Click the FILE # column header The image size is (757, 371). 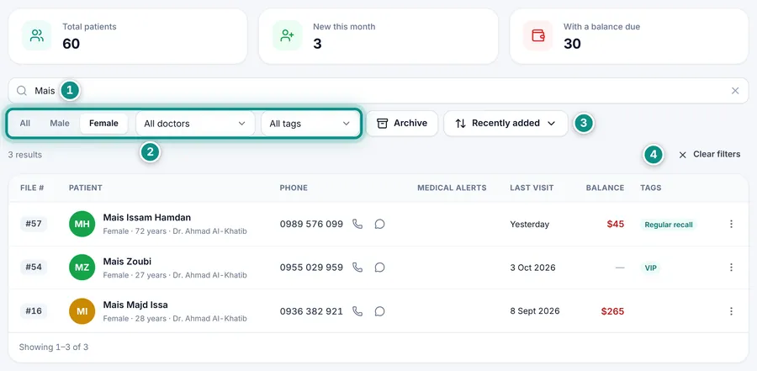(32, 188)
